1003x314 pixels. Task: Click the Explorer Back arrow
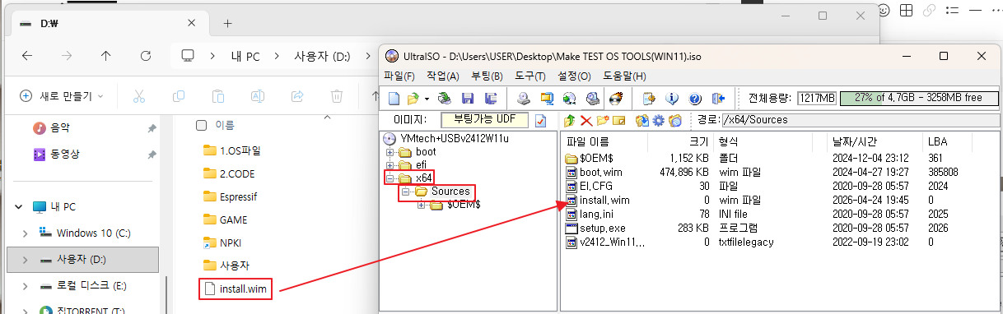(26, 56)
